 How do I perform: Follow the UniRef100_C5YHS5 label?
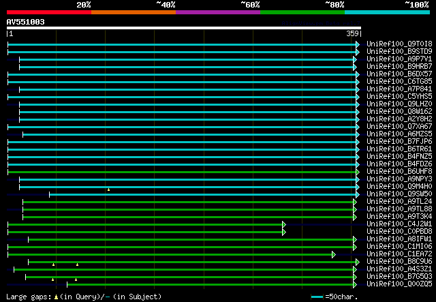(399, 97)
